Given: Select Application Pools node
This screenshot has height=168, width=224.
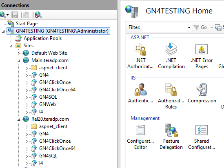Looking at the screenshot, I should pyautogui.click(x=42, y=38).
